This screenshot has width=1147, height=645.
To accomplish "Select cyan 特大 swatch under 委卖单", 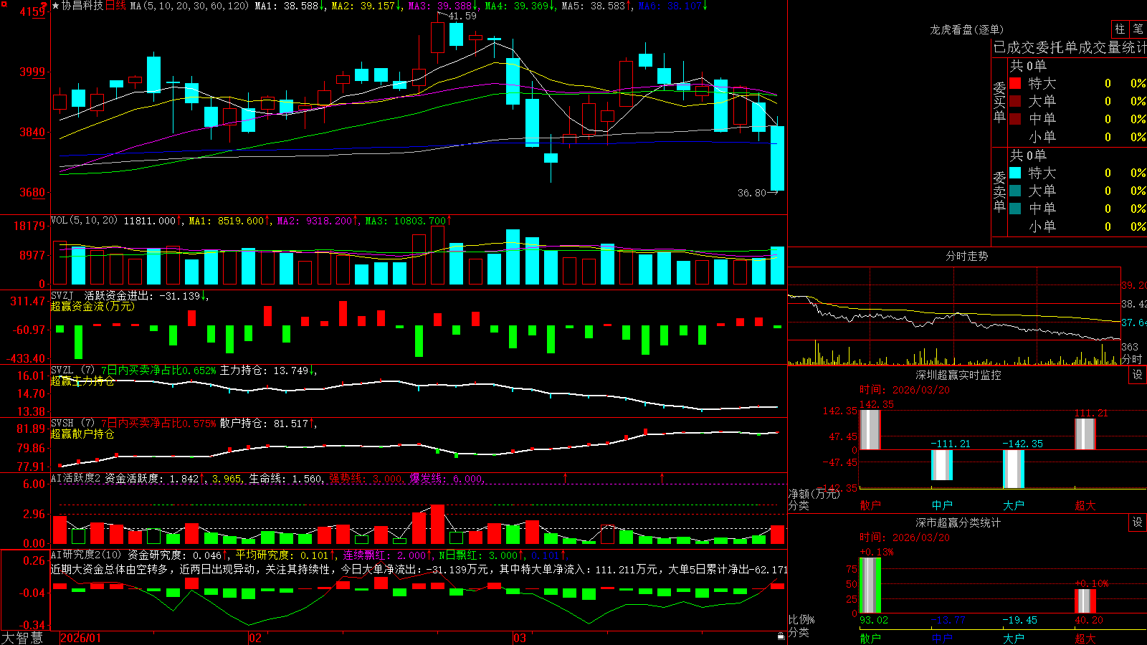I will pos(1015,173).
